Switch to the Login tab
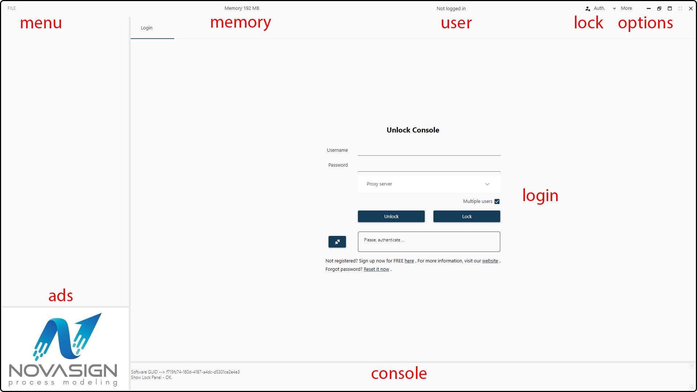Screen dimensions: 697x392 [x=147, y=28]
